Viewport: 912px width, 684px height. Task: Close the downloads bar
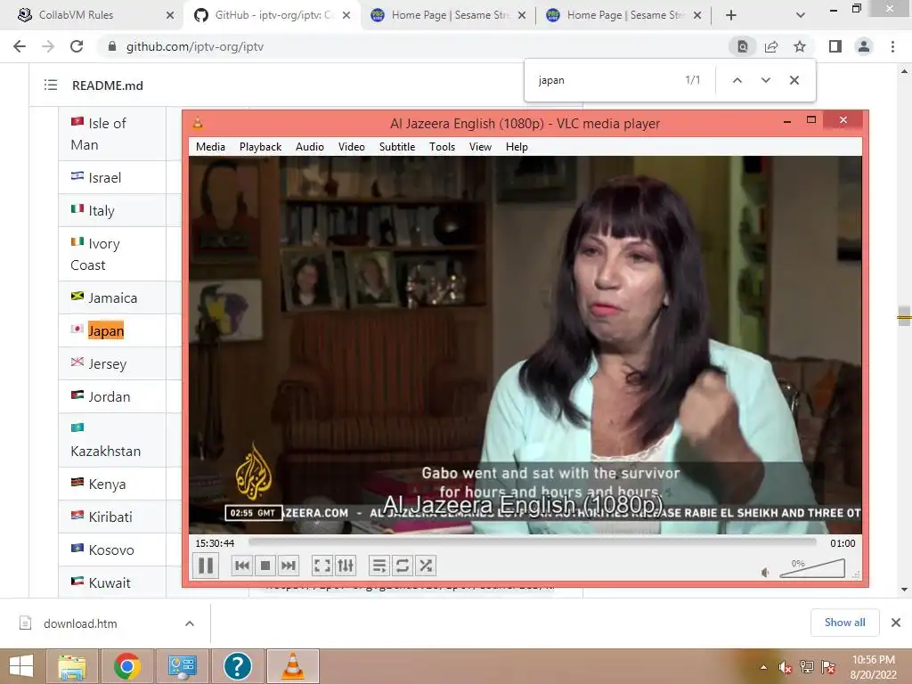(896, 623)
